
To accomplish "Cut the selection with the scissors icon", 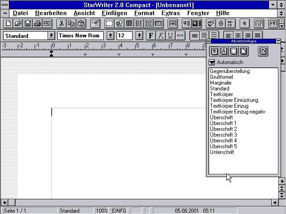I will [x=61, y=24].
